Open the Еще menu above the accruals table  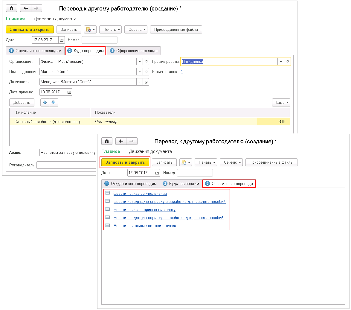pyautogui.click(x=281, y=103)
